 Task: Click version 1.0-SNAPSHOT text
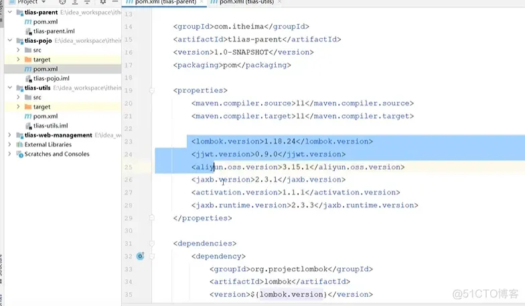(244, 52)
